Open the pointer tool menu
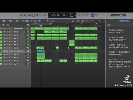Viewport: 133px width, 100px height. (x=47, y=21)
